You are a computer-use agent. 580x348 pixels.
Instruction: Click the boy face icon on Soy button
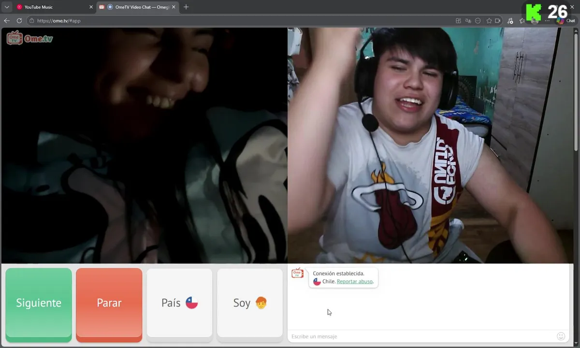coord(261,303)
